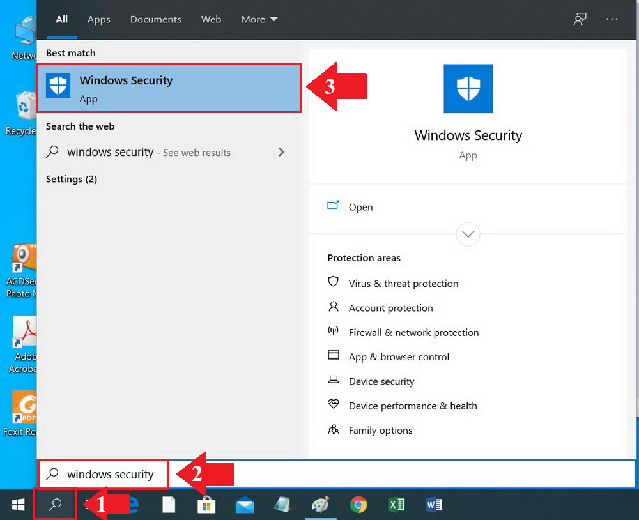Click the Firewall & network protection icon
This screenshot has height=520, width=639.
[333, 330]
